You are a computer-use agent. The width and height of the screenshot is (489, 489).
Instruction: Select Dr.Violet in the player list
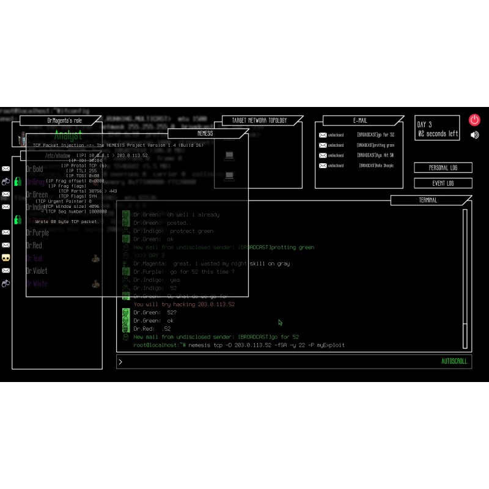[x=37, y=271]
